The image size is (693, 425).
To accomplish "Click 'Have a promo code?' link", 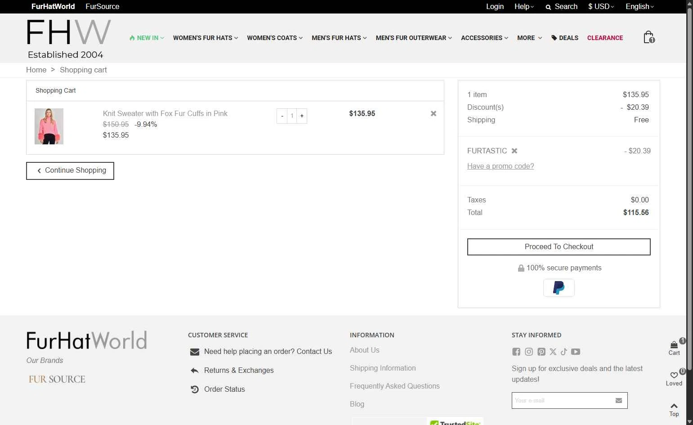I will (501, 166).
